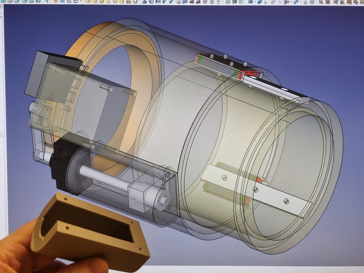
Task: Clear all measurements with the red X icon
Action: (342, 2)
